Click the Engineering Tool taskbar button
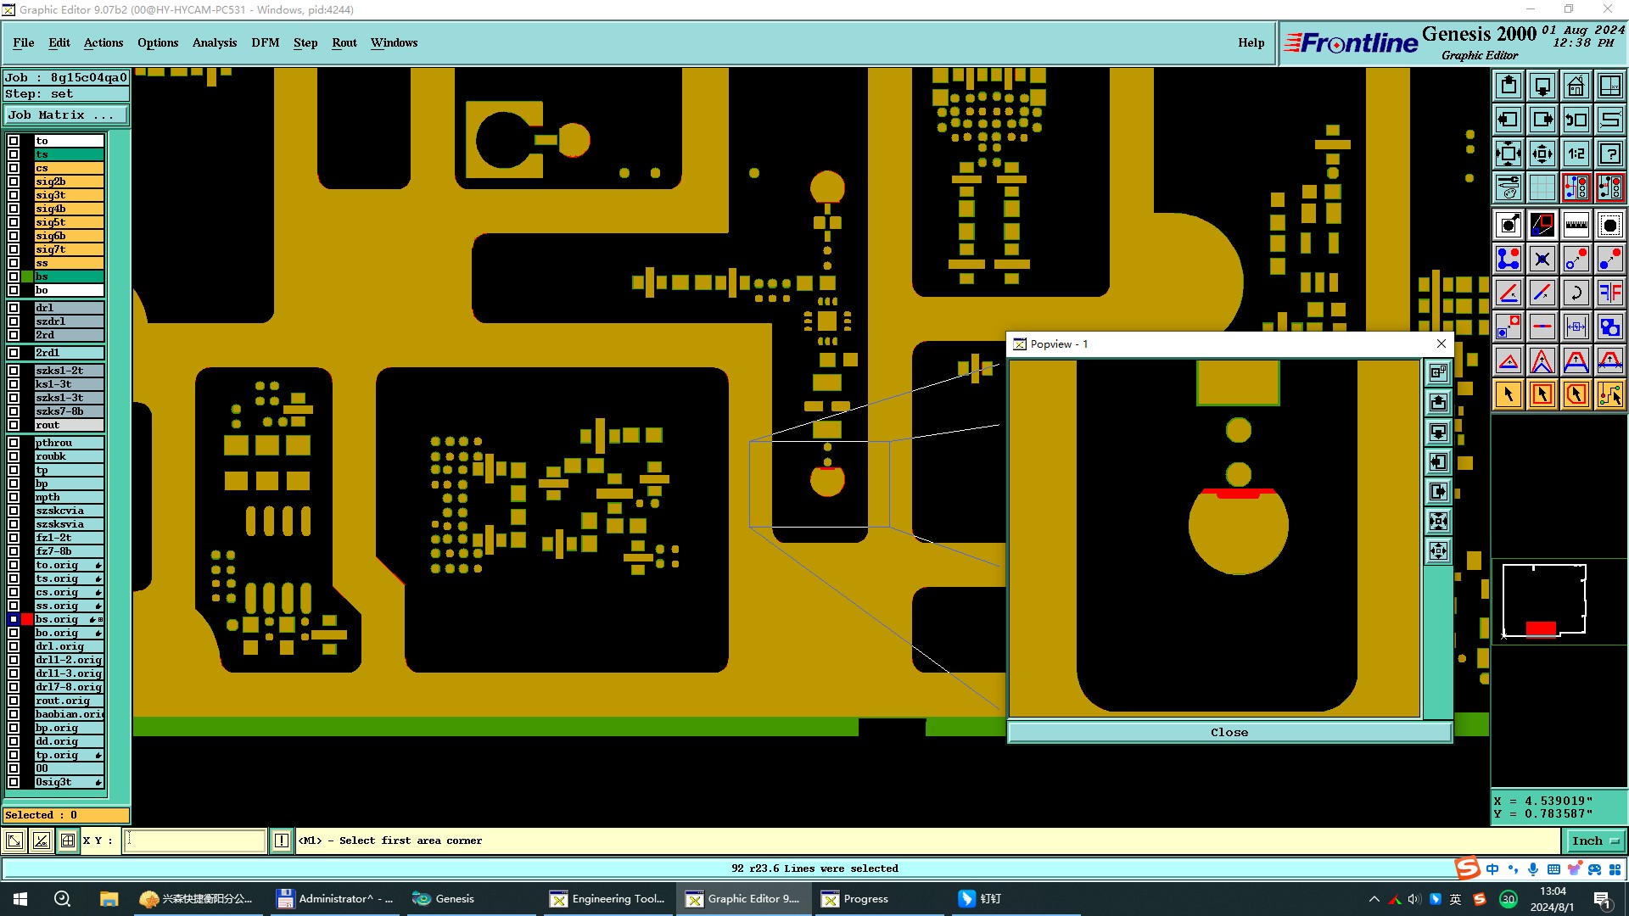The width and height of the screenshot is (1629, 916). click(x=608, y=899)
